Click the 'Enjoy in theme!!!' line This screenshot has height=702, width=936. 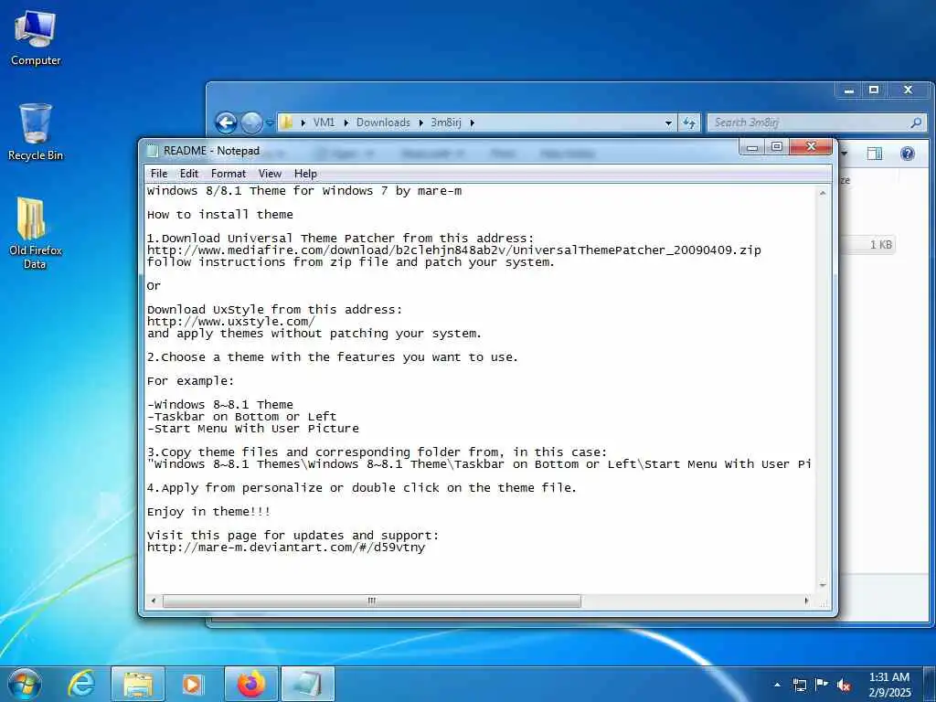point(209,512)
